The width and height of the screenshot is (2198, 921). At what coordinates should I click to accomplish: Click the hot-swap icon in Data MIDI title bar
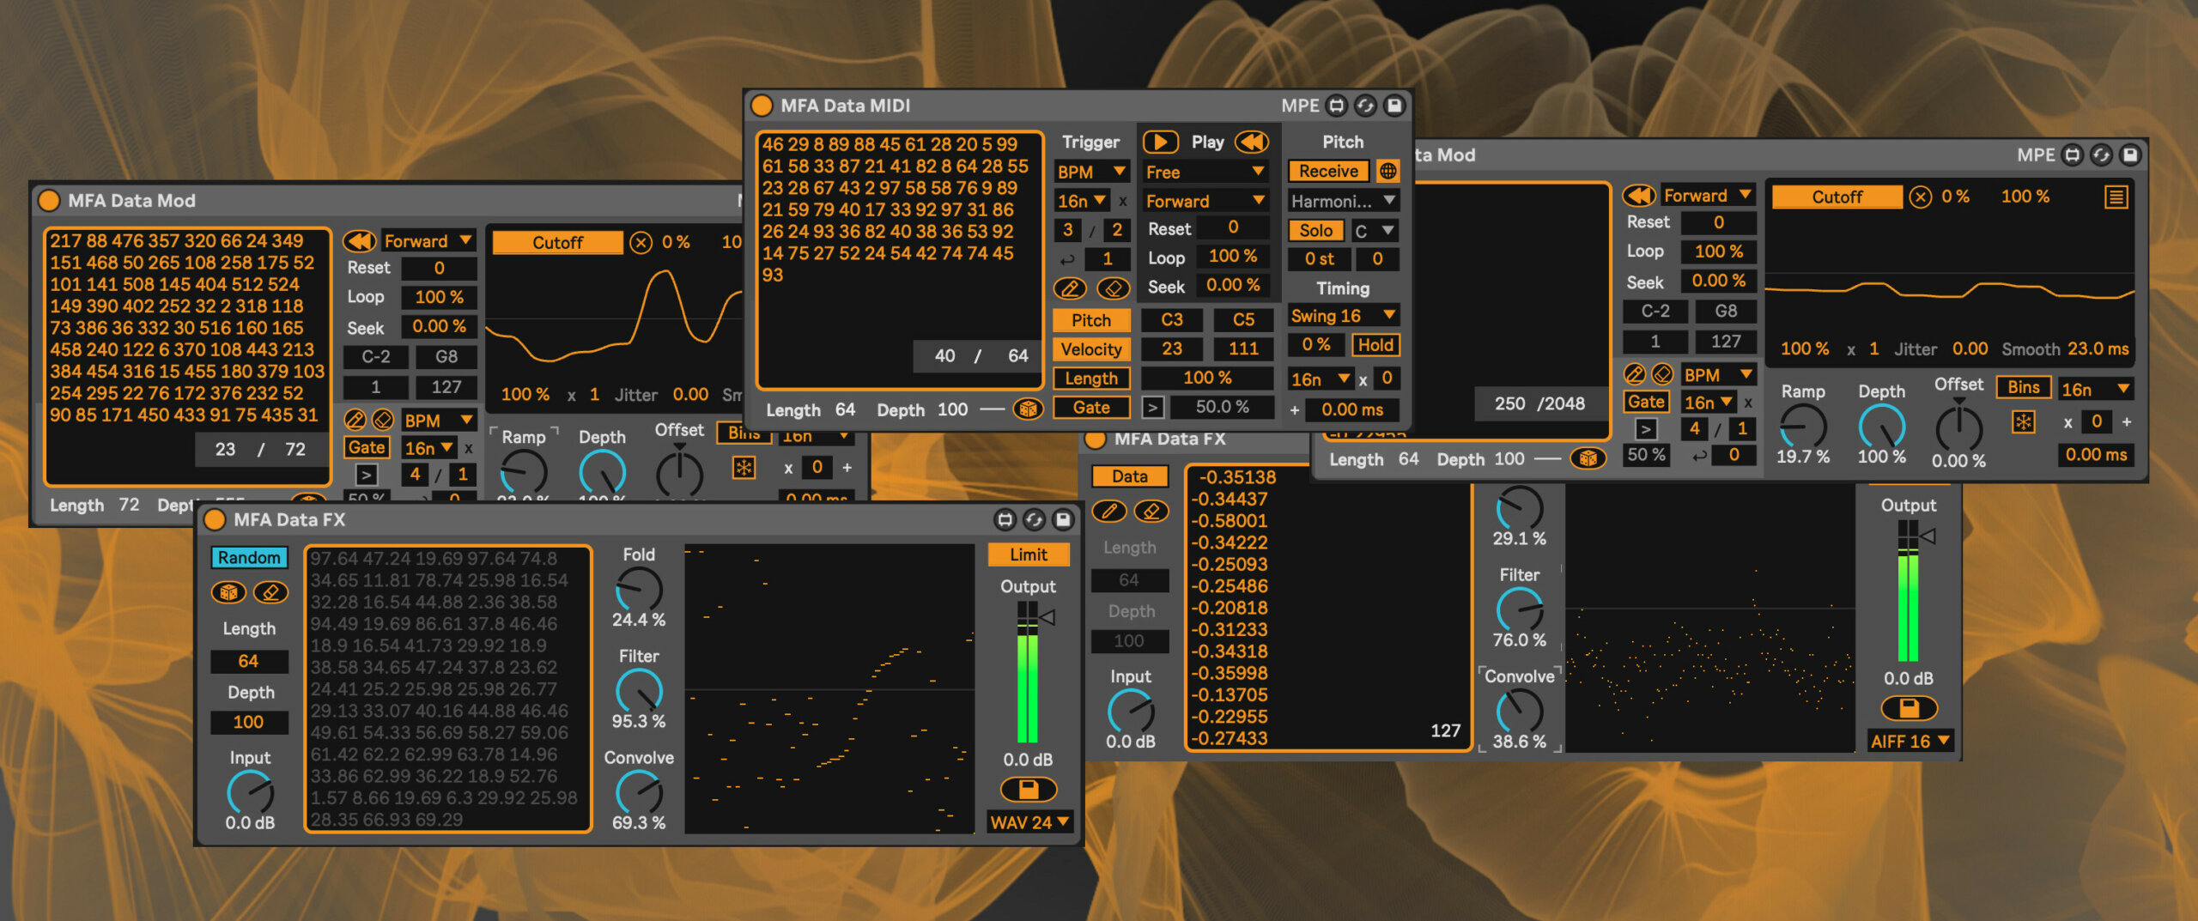tap(1336, 106)
